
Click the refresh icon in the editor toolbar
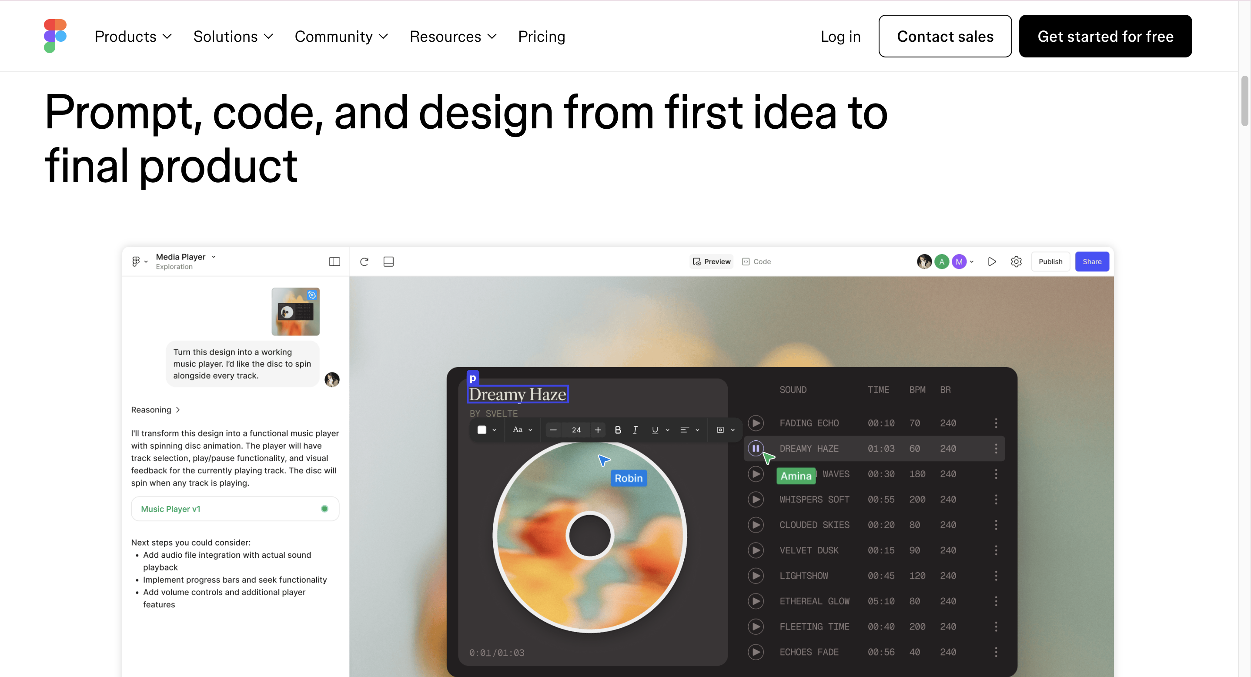(x=364, y=262)
